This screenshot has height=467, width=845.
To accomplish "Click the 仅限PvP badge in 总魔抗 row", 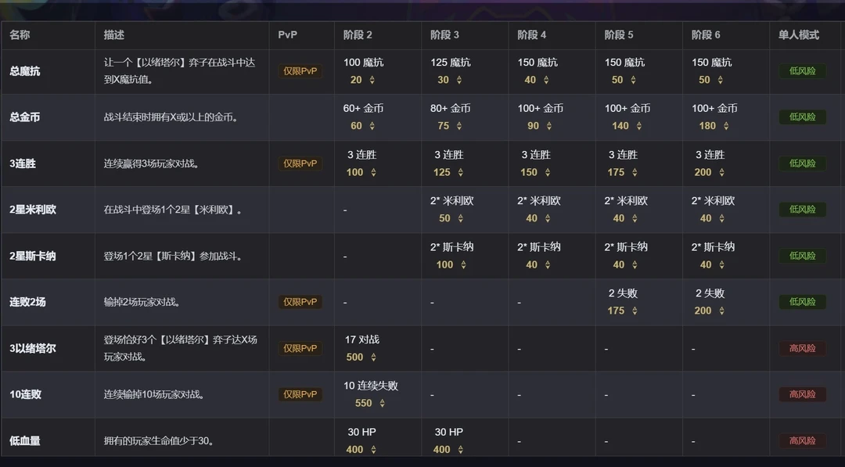I will click(300, 71).
